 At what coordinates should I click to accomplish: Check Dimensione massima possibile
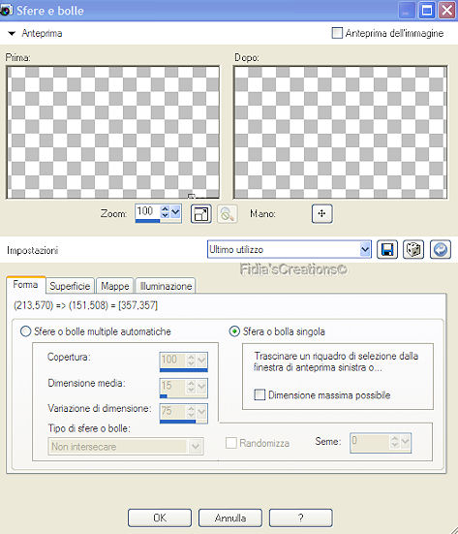click(x=260, y=394)
